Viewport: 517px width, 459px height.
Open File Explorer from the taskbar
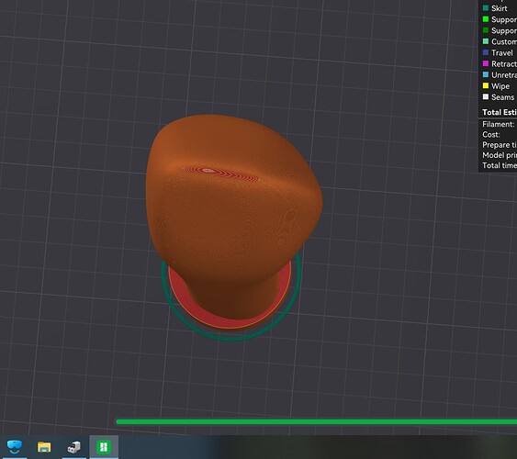coord(44,447)
